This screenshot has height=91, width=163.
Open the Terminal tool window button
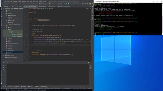[23, 86]
